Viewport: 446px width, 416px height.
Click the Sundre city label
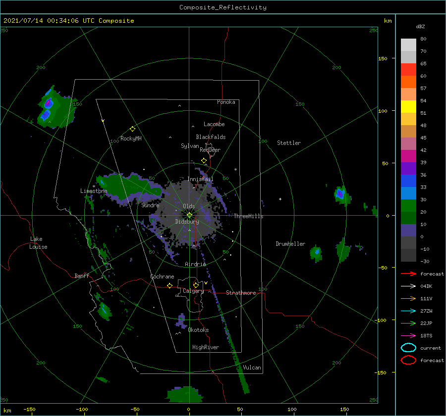pos(150,205)
